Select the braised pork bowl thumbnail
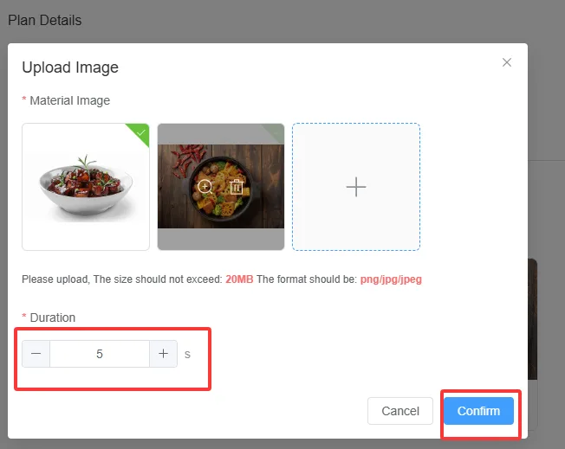This screenshot has height=449, width=565. [x=86, y=187]
